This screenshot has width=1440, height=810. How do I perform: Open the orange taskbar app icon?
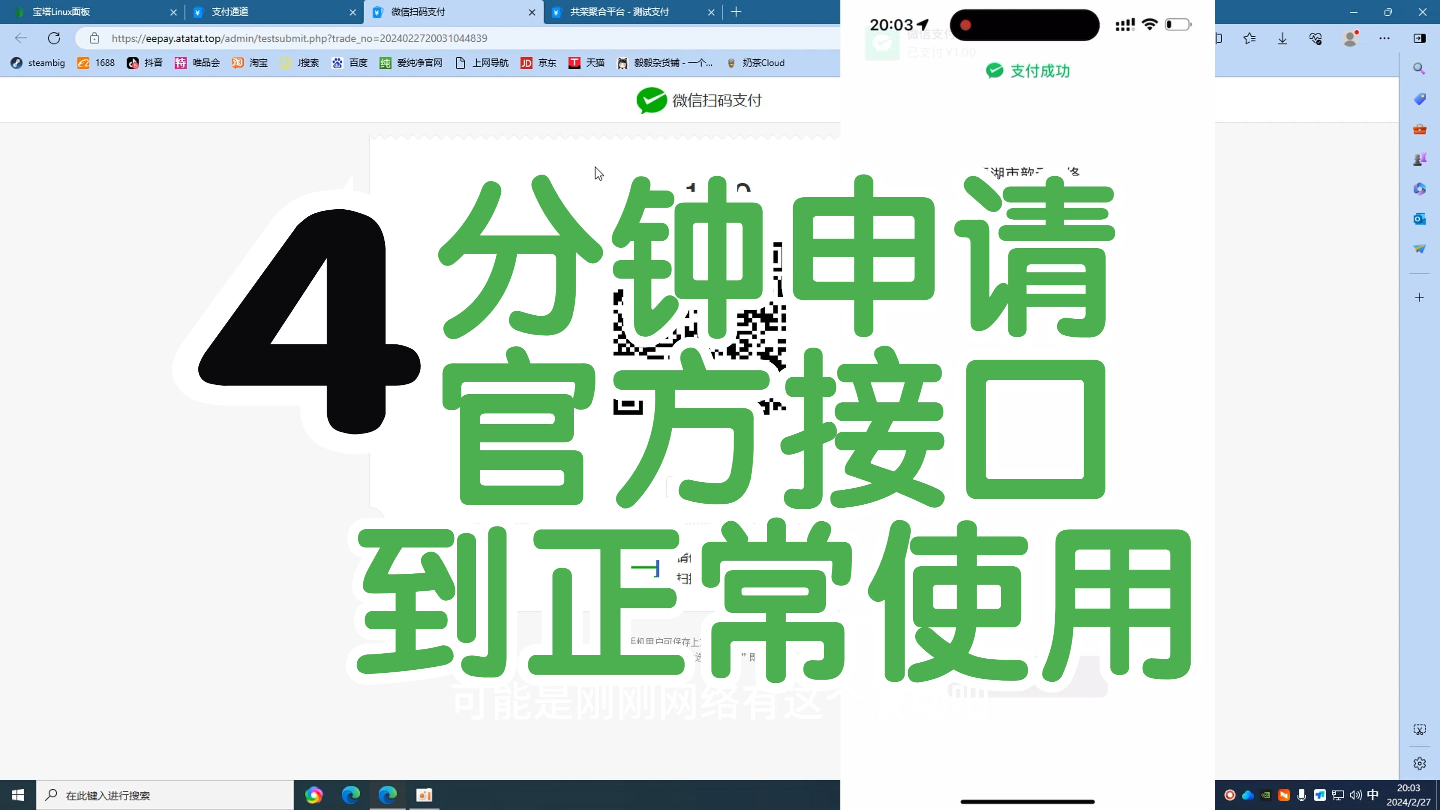(x=424, y=795)
